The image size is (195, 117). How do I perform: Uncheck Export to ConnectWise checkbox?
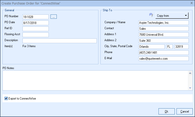pyautogui.click(x=6, y=99)
